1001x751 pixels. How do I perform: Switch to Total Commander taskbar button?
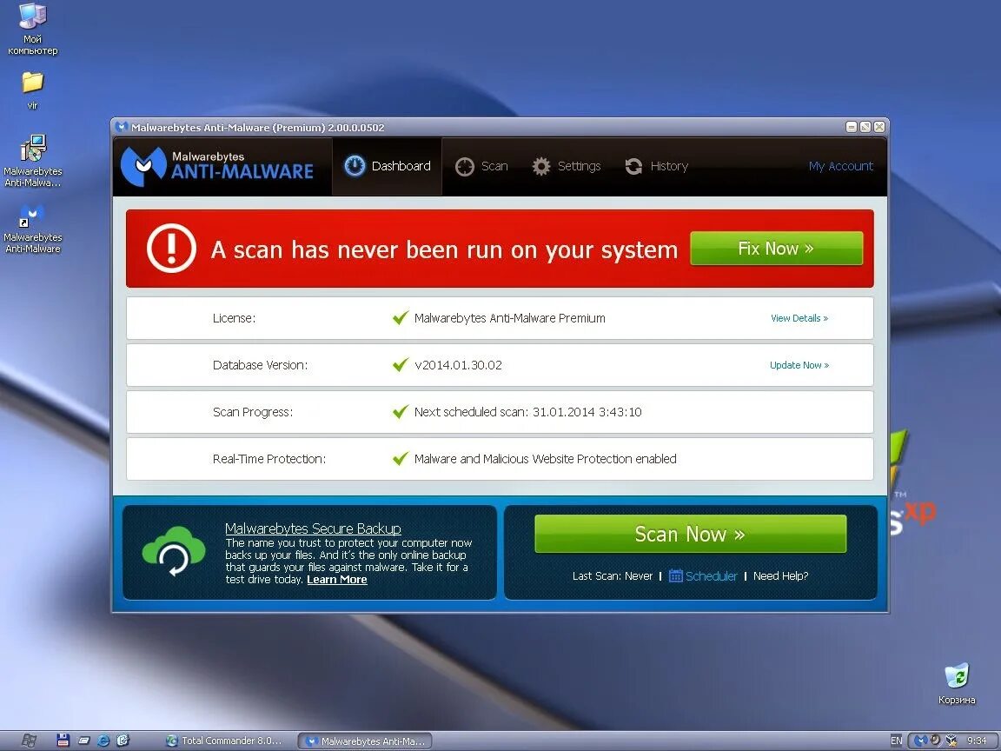tap(225, 741)
